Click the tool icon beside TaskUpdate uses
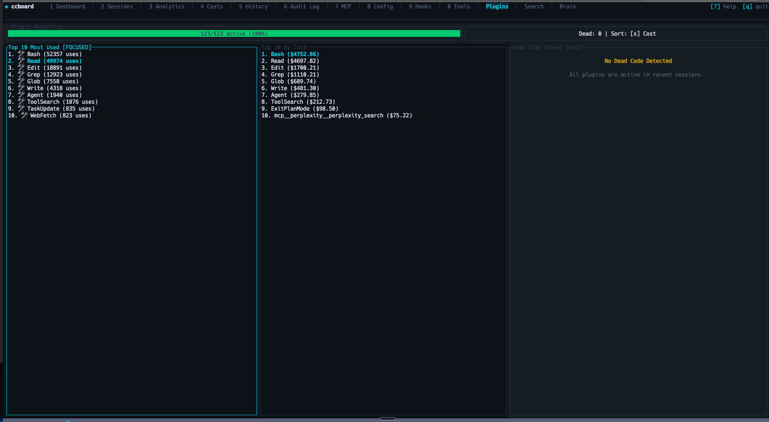The width and height of the screenshot is (769, 422). coord(21,109)
